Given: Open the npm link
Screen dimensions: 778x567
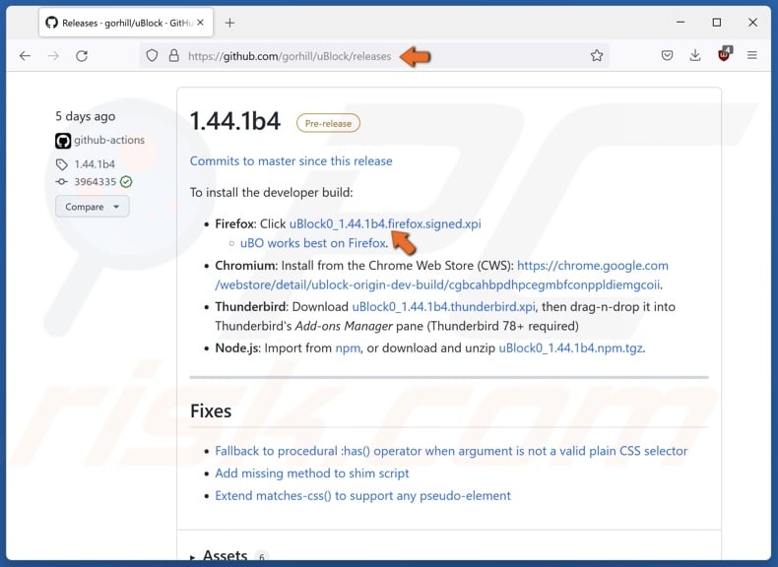Looking at the screenshot, I should tap(348, 348).
